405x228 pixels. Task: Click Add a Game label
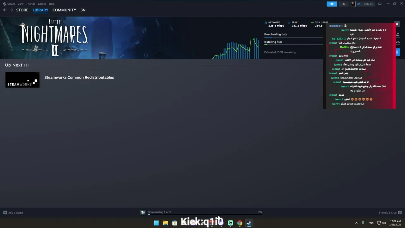pos(16,212)
